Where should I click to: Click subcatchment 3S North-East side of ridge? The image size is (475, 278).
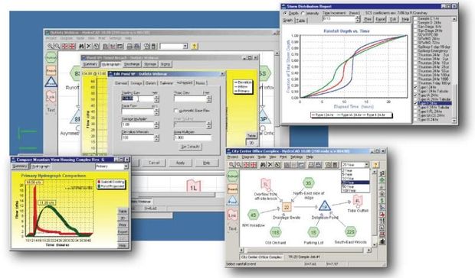tap(309, 183)
